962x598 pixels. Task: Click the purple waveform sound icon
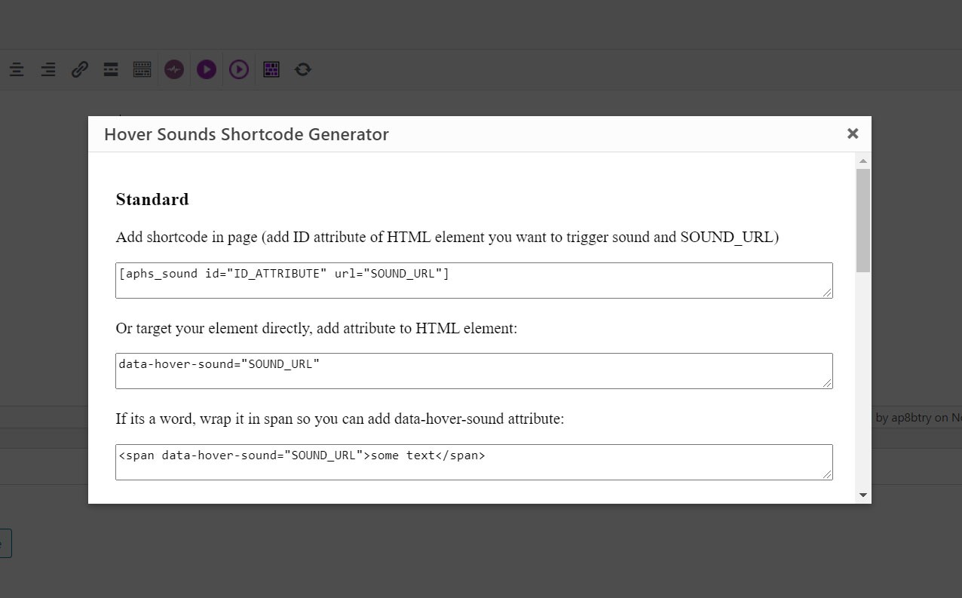[174, 69]
